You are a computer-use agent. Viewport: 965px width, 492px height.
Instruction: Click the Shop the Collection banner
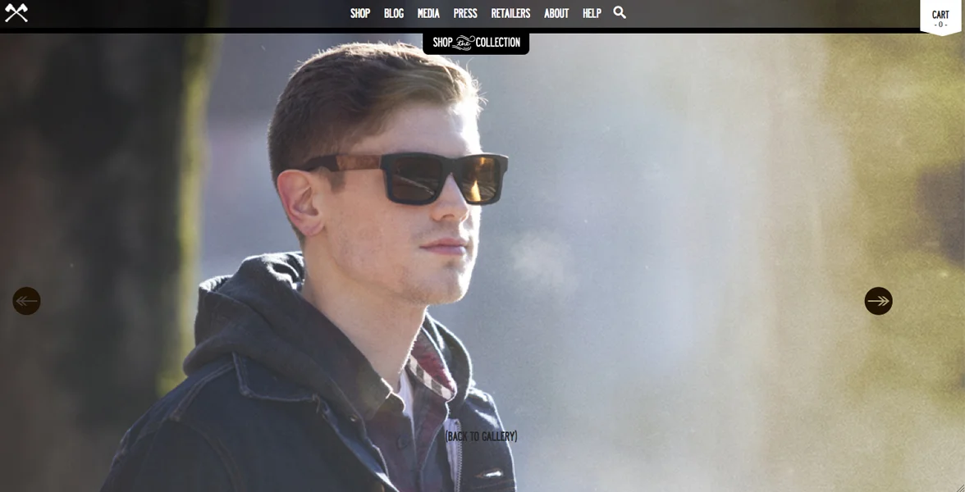pyautogui.click(x=476, y=43)
